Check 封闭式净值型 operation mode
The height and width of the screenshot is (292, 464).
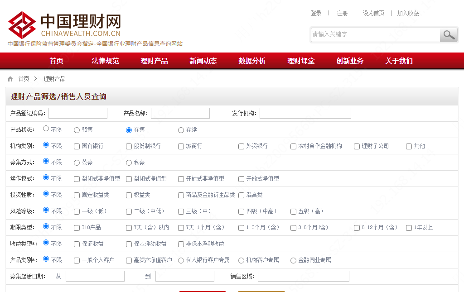pos(129,179)
